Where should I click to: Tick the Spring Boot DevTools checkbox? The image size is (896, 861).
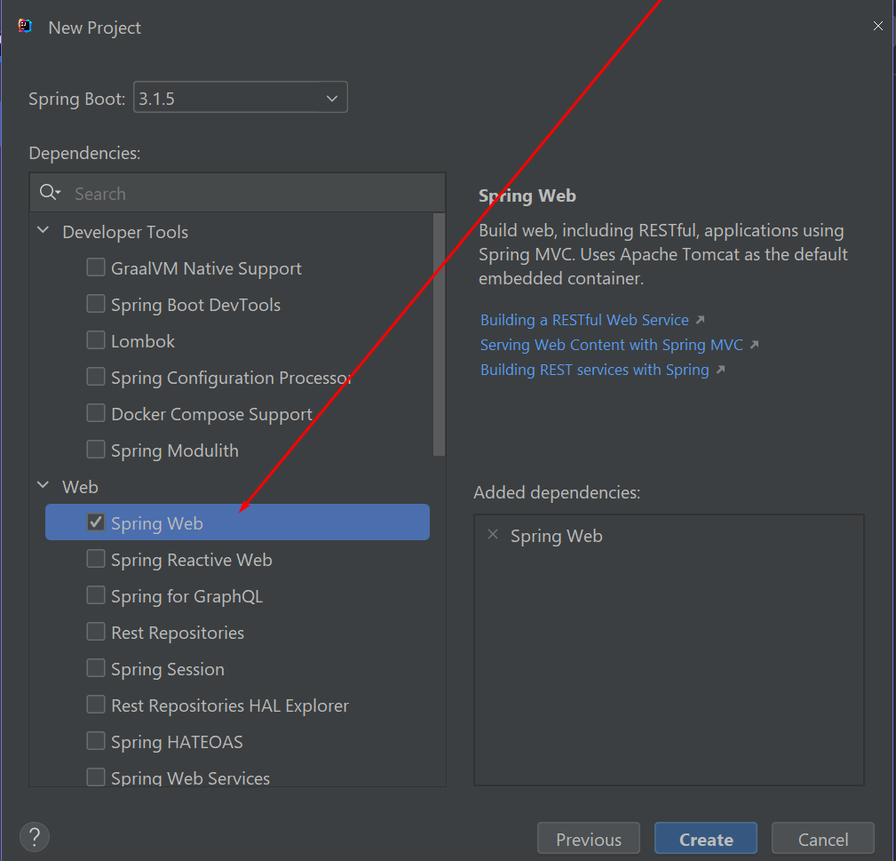(95, 304)
